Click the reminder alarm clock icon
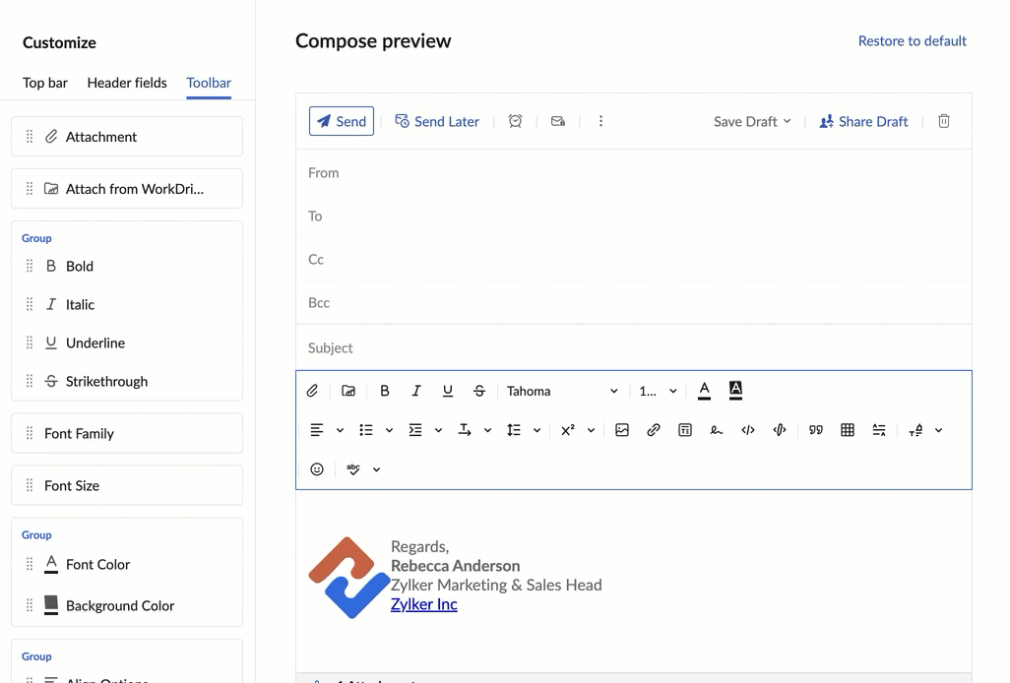The image size is (1010, 683). pyautogui.click(x=515, y=121)
